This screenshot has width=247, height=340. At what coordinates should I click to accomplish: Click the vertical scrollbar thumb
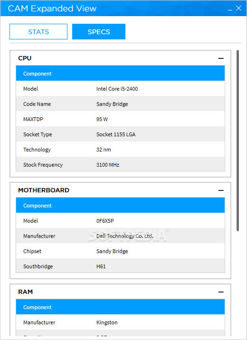click(237, 141)
